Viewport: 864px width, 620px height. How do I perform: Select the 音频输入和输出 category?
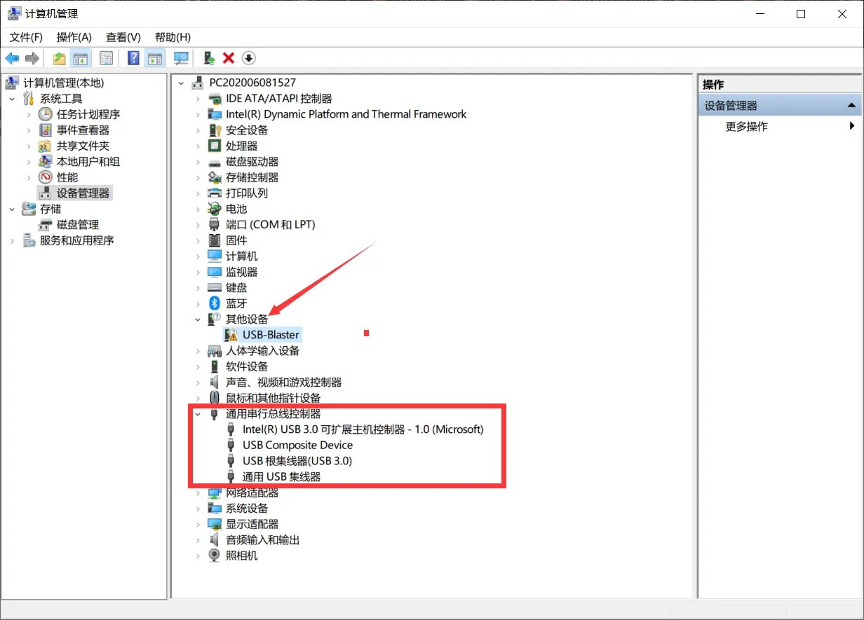(x=263, y=540)
